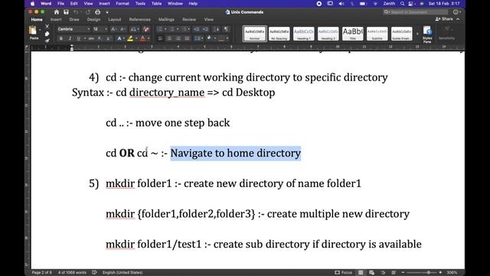
Task: Click the Save icon in the quick access toolbar
Action: [66, 12]
